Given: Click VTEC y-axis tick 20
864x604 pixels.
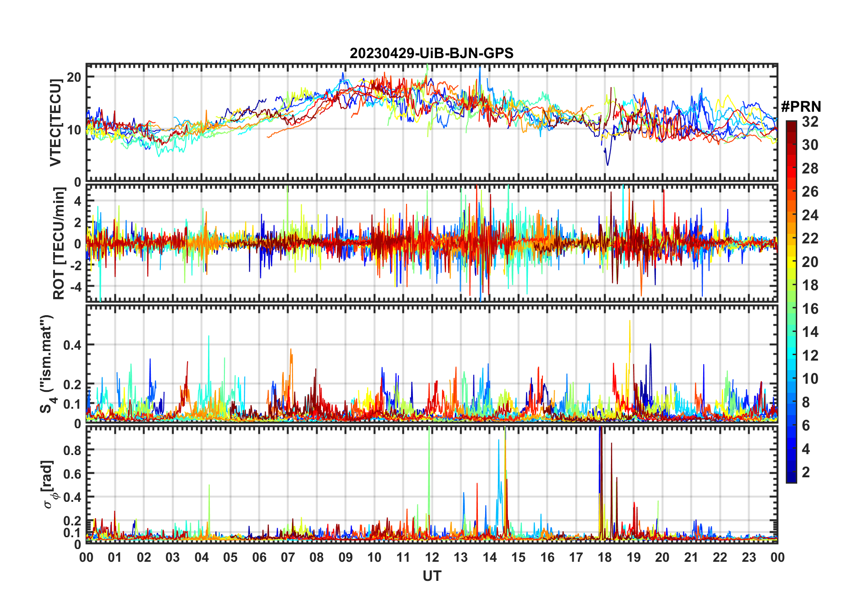Looking at the screenshot, I should click(x=74, y=77).
